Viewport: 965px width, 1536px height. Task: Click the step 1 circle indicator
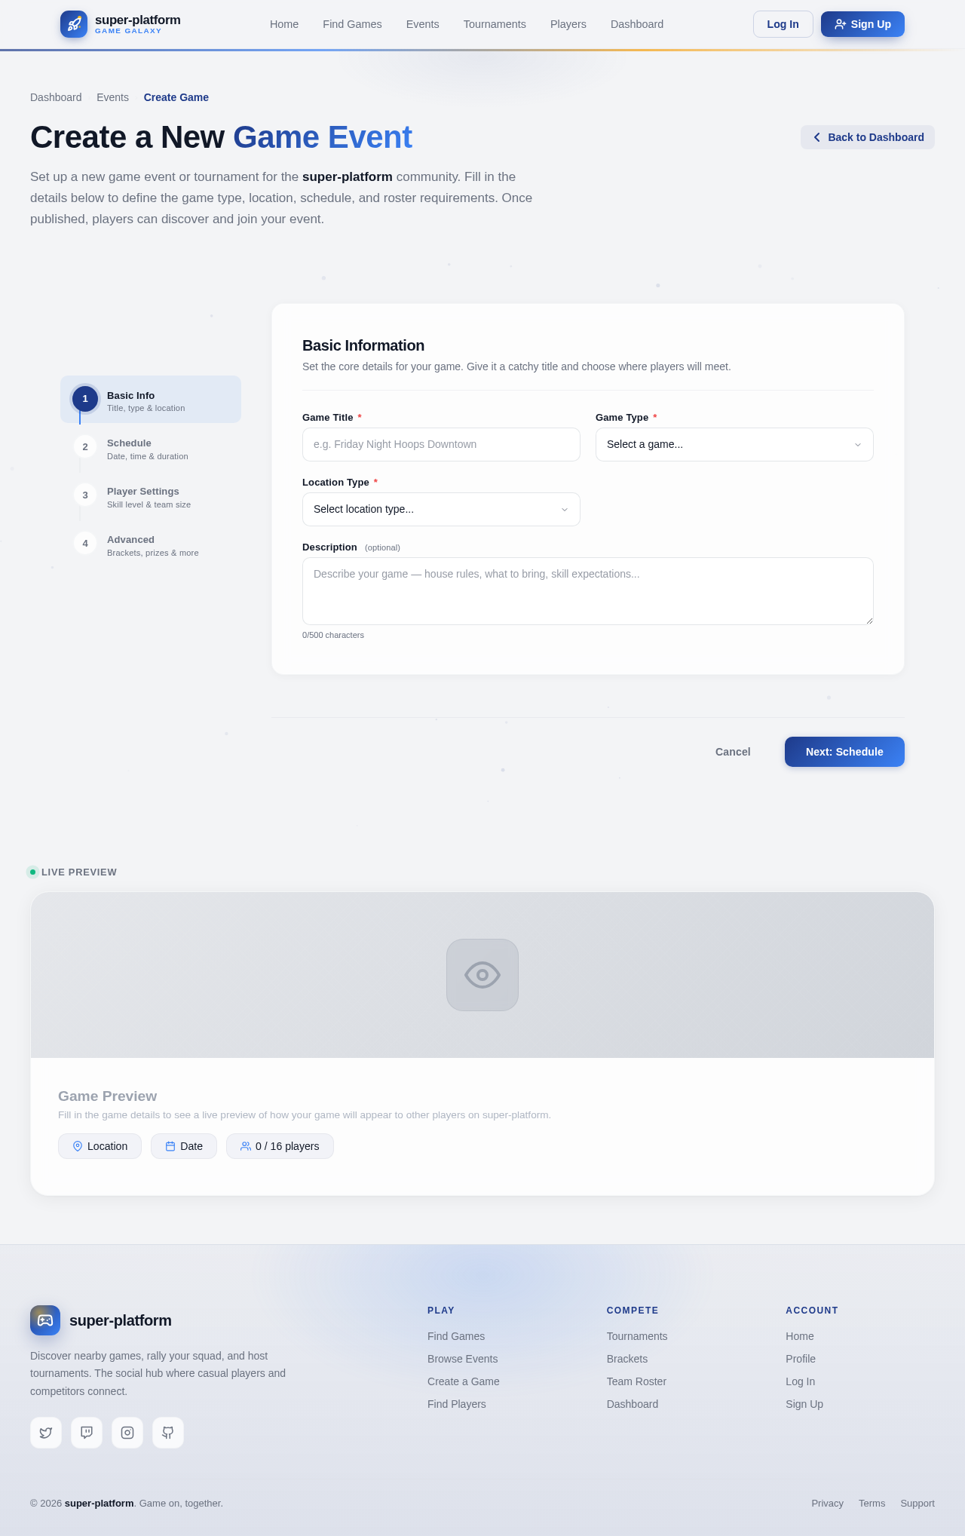click(85, 399)
